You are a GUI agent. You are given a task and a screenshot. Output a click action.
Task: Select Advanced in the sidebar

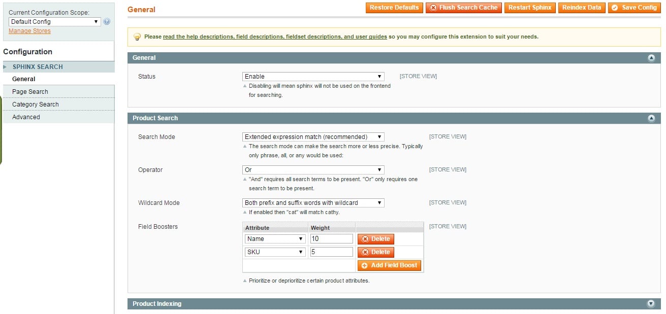tap(25, 117)
